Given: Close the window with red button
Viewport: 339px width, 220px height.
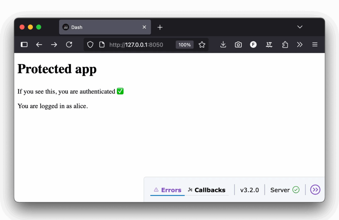Looking at the screenshot, I should (22, 27).
